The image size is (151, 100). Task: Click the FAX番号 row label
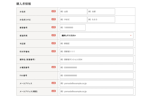(24, 75)
